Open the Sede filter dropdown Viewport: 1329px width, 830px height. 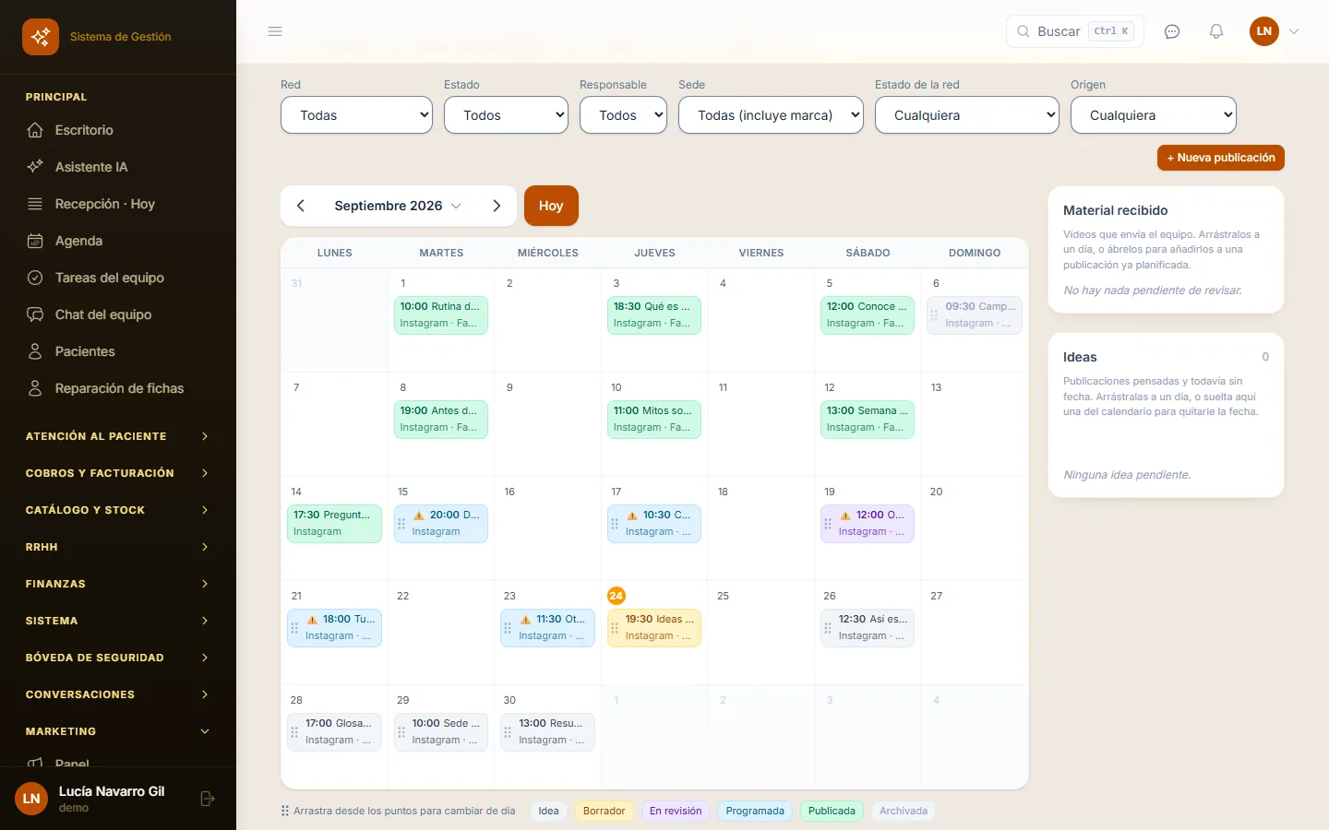pyautogui.click(x=771, y=115)
